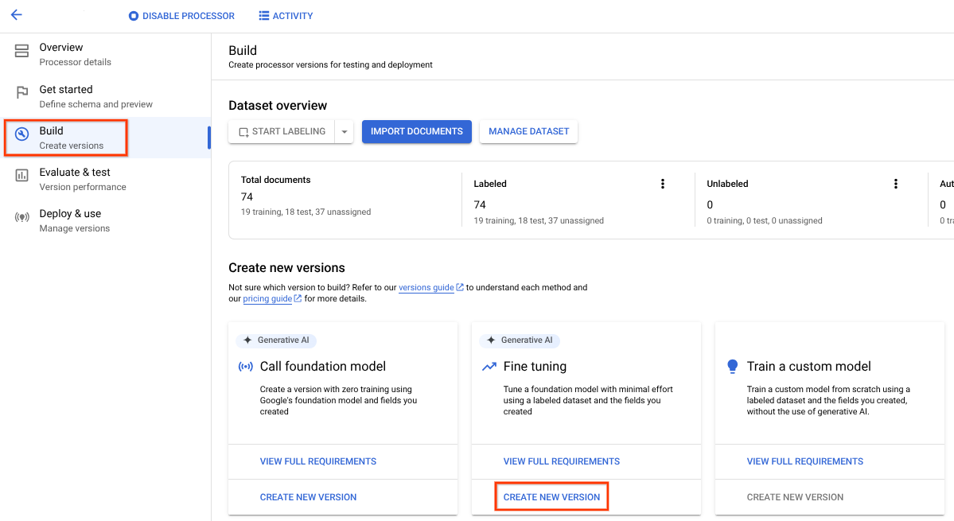
Task: Click the back arrow icon
Action: pyautogui.click(x=16, y=15)
